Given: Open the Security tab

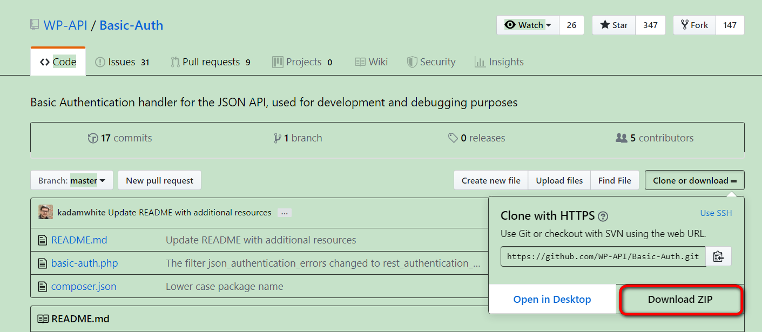Looking at the screenshot, I should click(x=431, y=62).
